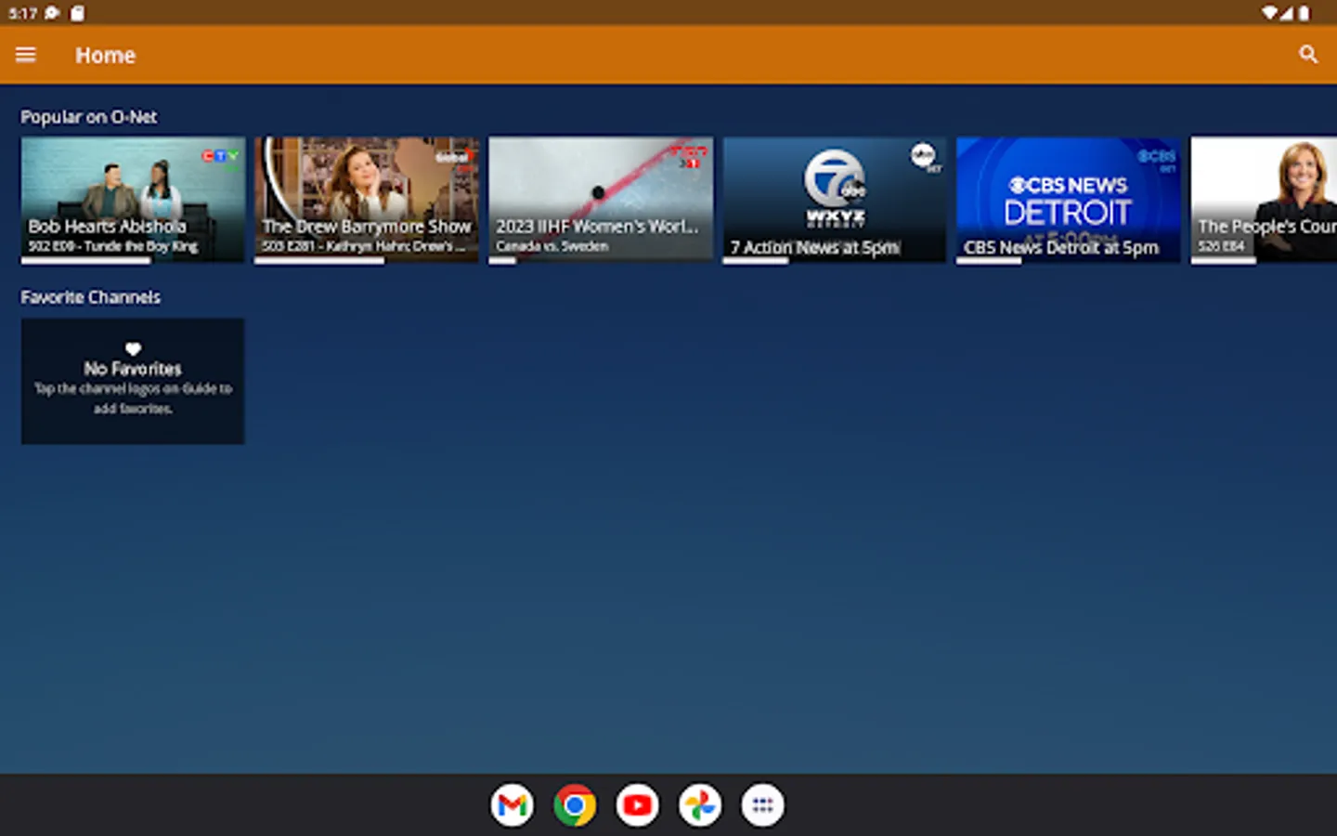Open the CBS News Detroit at 5pm thumbnail
The image size is (1337, 836).
click(1069, 200)
